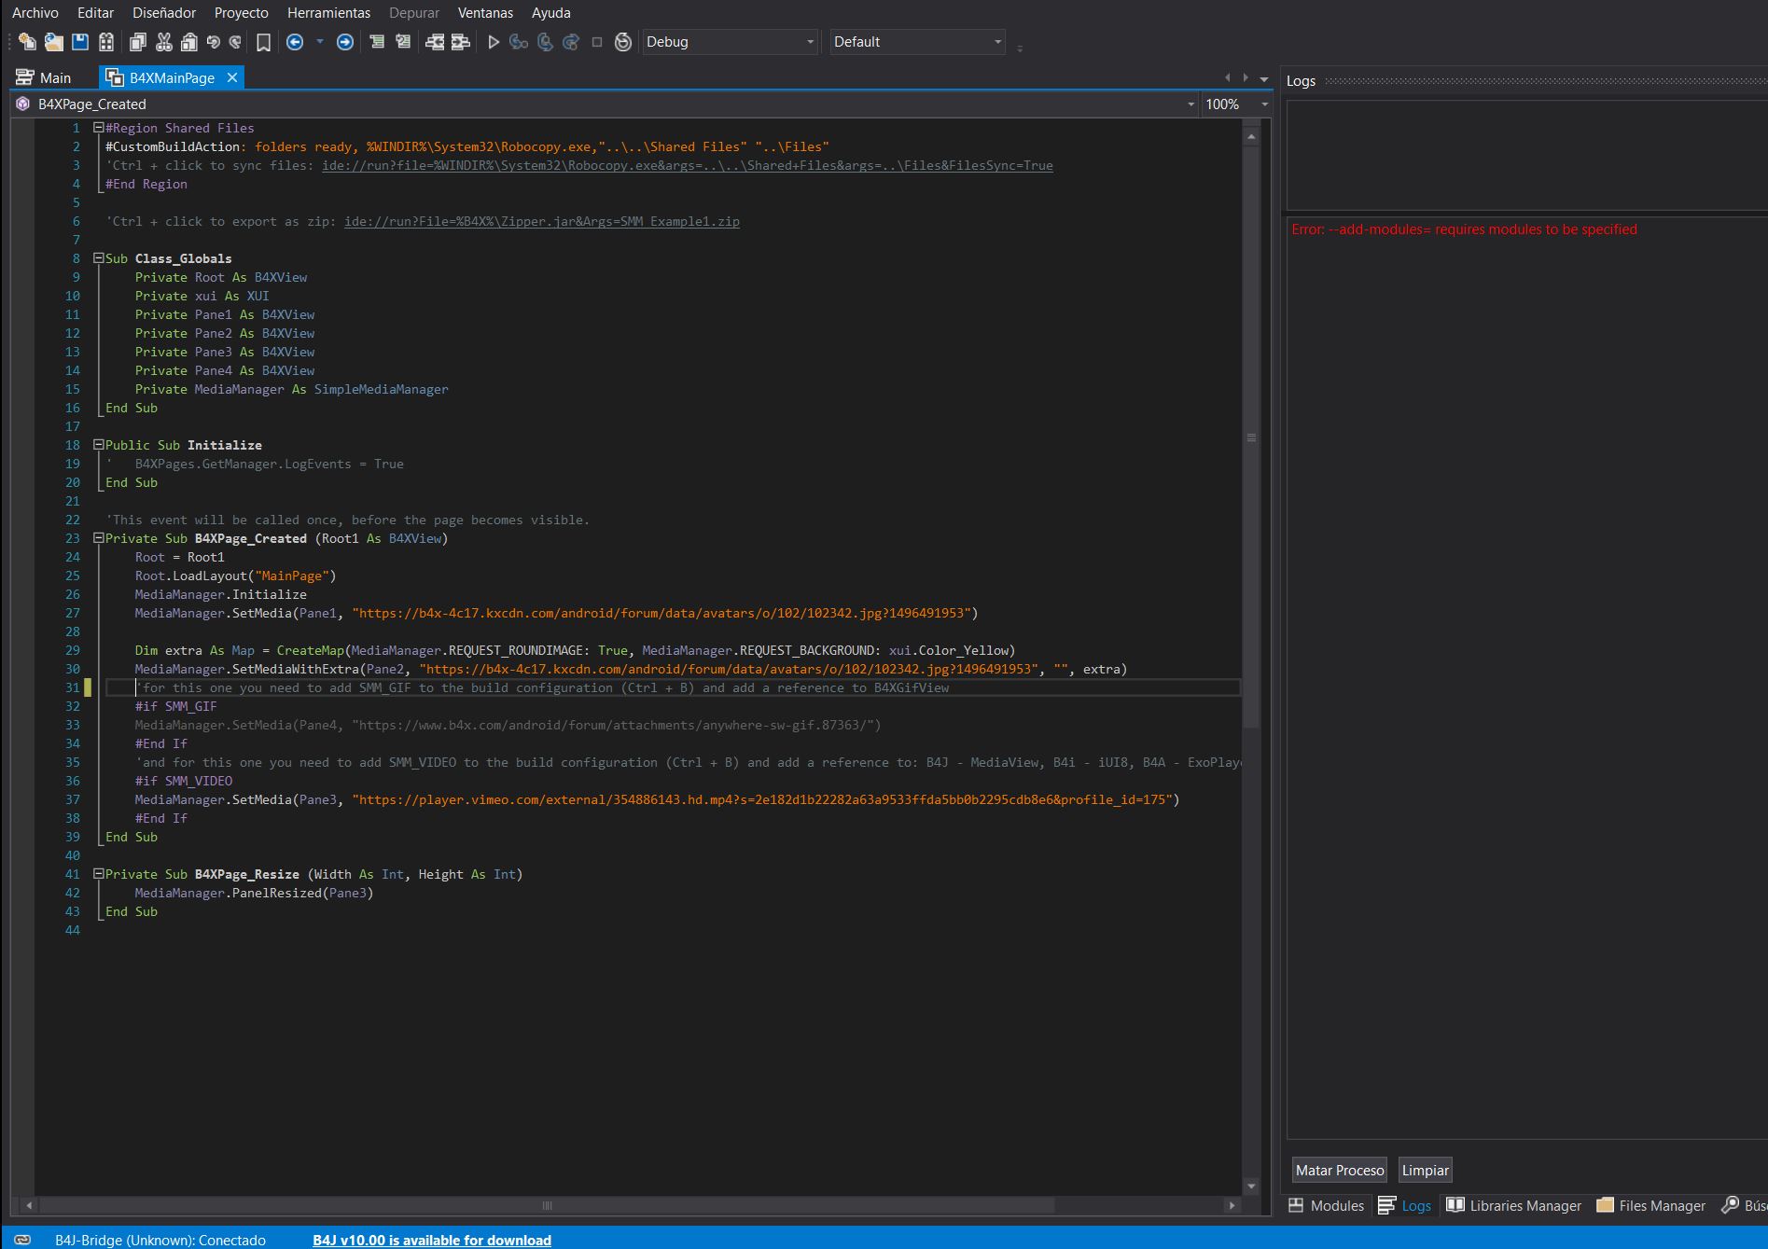Image resolution: width=1768 pixels, height=1249 pixels.
Task: Open the Default build configuration dropdown
Action: click(917, 42)
